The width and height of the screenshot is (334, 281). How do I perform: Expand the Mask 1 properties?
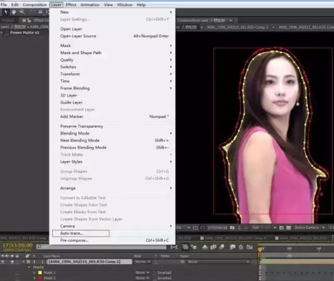pyautogui.click(x=35, y=273)
